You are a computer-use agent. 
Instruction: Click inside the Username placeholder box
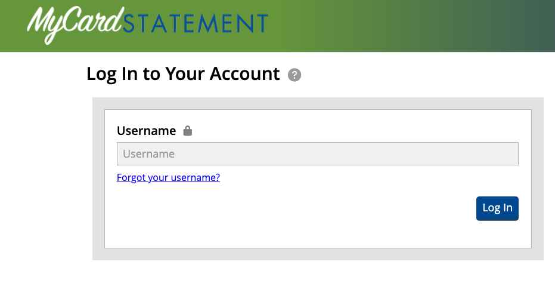pyautogui.click(x=317, y=153)
